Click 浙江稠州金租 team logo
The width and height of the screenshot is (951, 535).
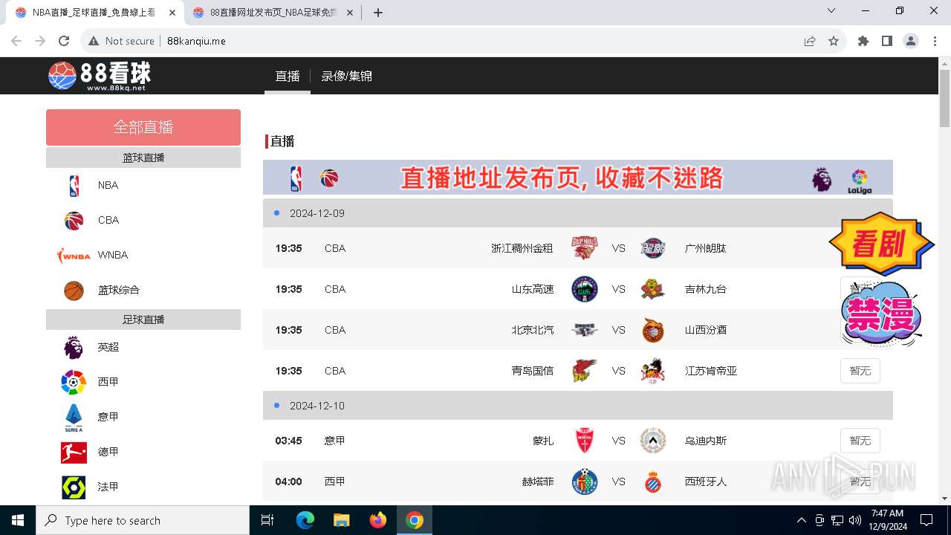tap(584, 248)
